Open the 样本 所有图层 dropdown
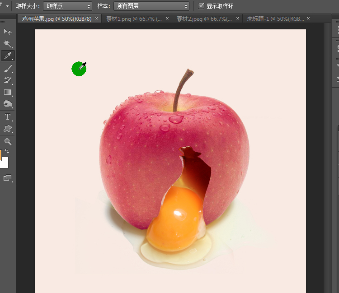Image resolution: width=339 pixels, height=293 pixels. tap(151, 6)
